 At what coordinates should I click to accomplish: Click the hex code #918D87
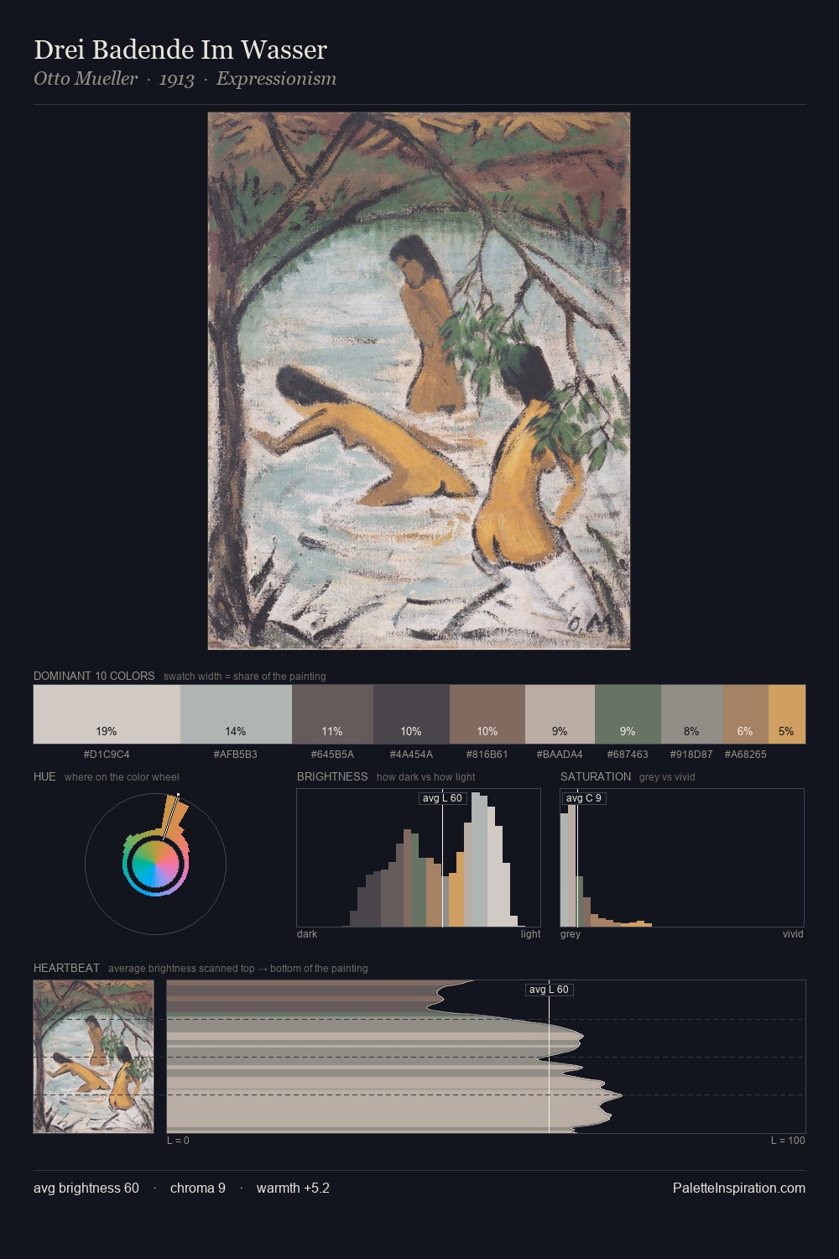[691, 755]
